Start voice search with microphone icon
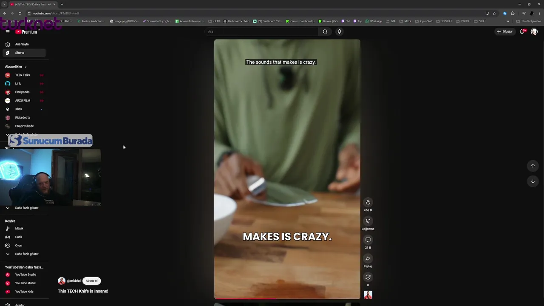Screen dimensions: 544x306 click(339, 31)
